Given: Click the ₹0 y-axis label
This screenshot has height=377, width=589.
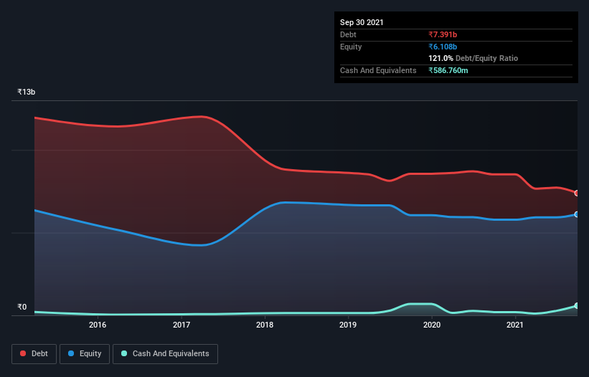Looking at the screenshot, I should (22, 307).
